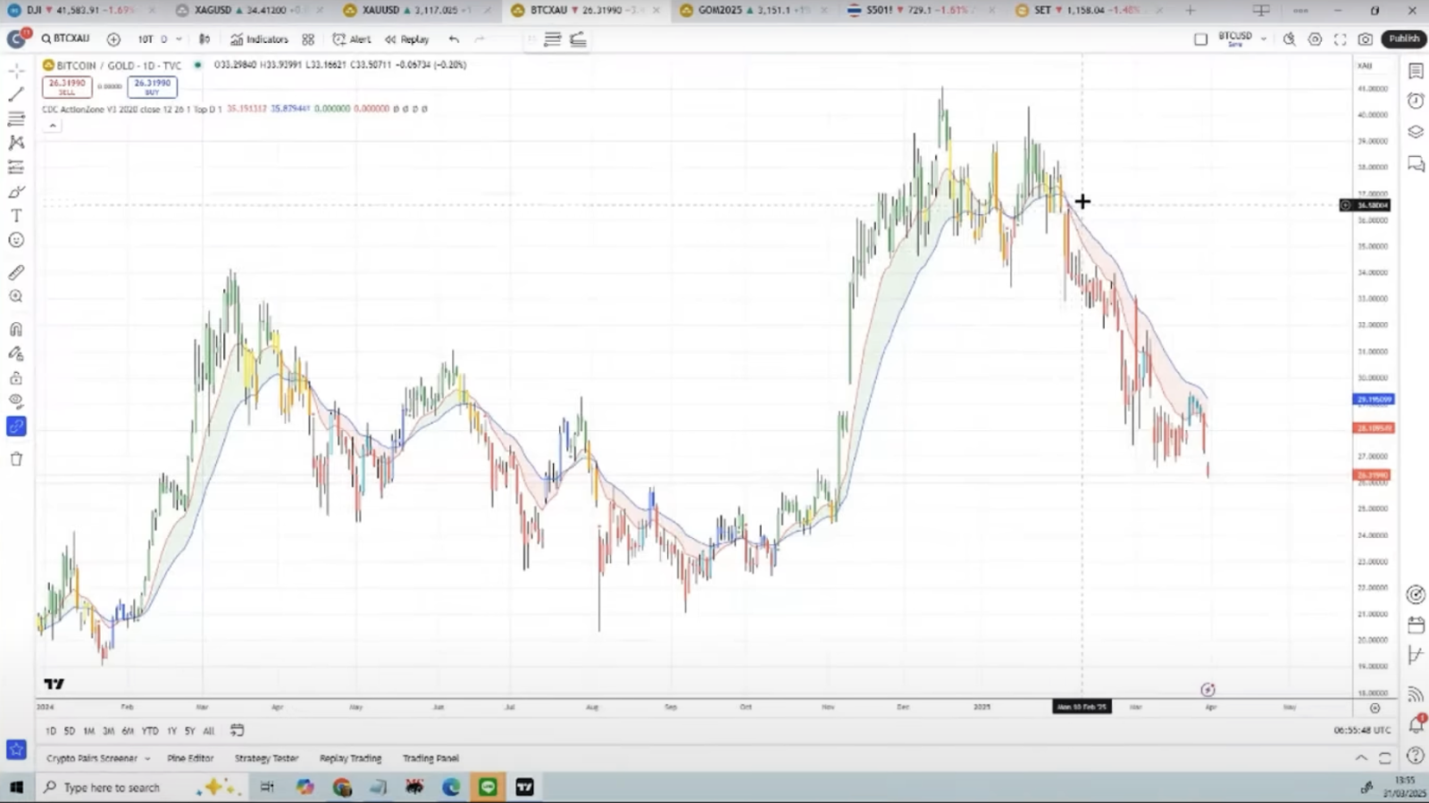Click the Publish button

point(1403,39)
